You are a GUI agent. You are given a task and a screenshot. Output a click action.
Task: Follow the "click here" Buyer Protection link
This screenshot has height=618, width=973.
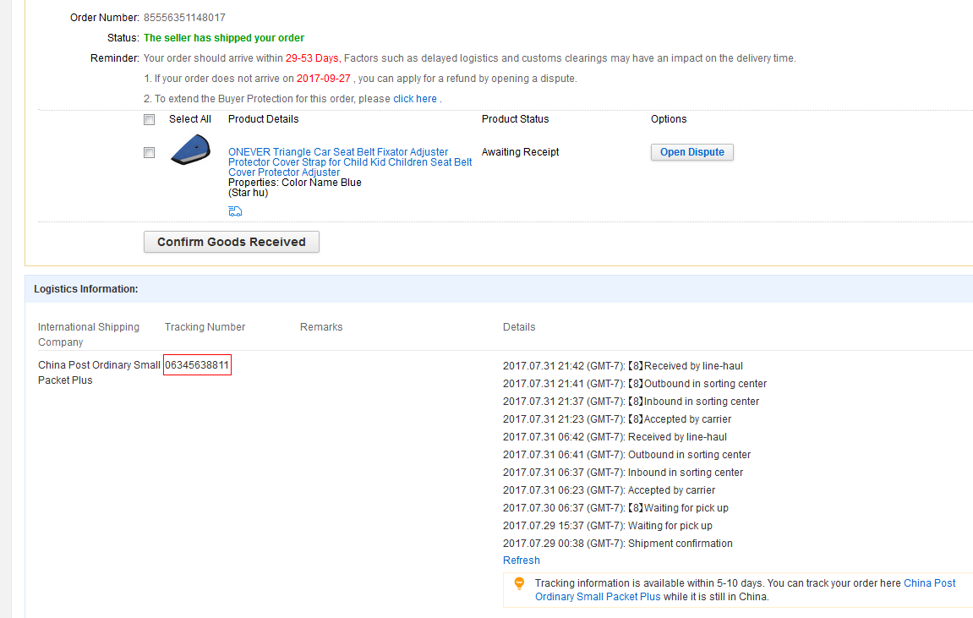[x=414, y=99]
